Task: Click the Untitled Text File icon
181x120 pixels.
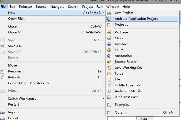Action: 109,85
